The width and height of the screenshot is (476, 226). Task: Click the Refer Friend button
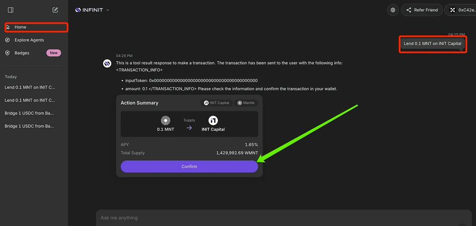(x=422, y=10)
